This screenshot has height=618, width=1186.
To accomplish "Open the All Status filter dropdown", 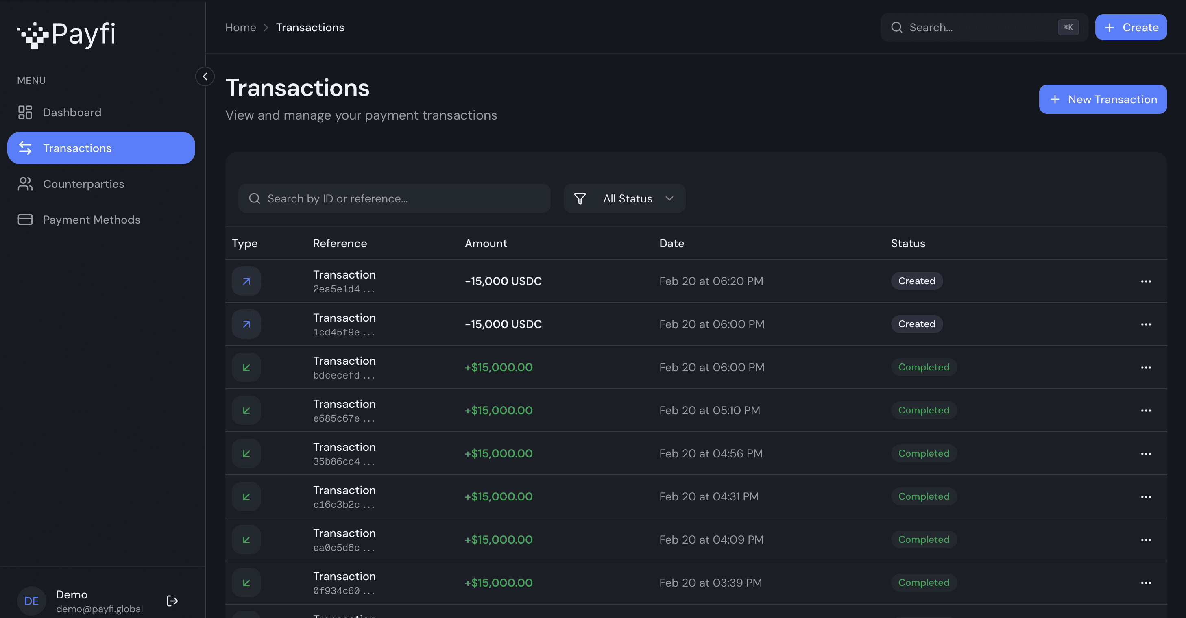I will point(624,198).
